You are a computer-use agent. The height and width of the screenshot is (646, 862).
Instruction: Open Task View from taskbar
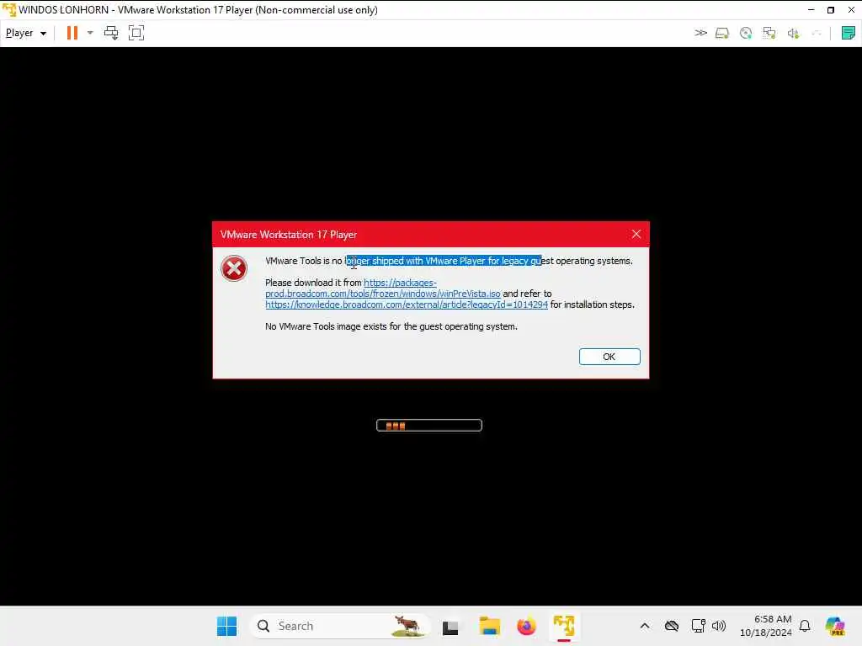[450, 626]
